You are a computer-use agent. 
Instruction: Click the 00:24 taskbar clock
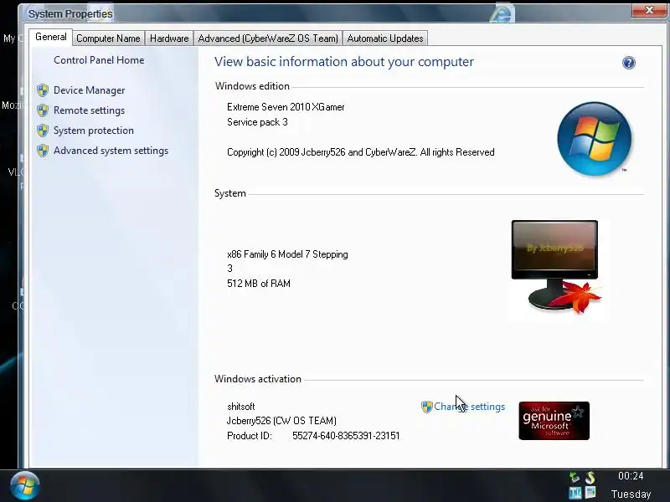pos(631,476)
